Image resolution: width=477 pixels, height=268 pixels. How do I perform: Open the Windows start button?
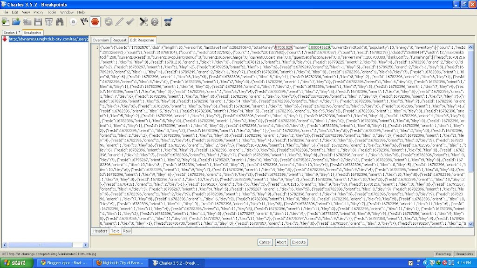coord(16,263)
